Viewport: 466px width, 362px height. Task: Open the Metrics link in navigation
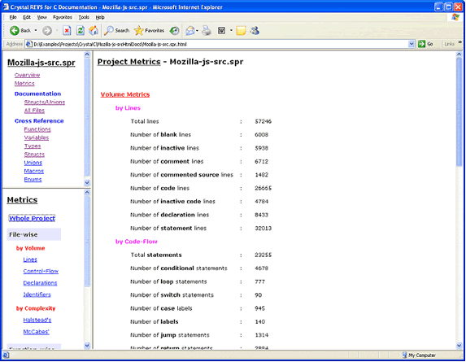click(x=24, y=83)
